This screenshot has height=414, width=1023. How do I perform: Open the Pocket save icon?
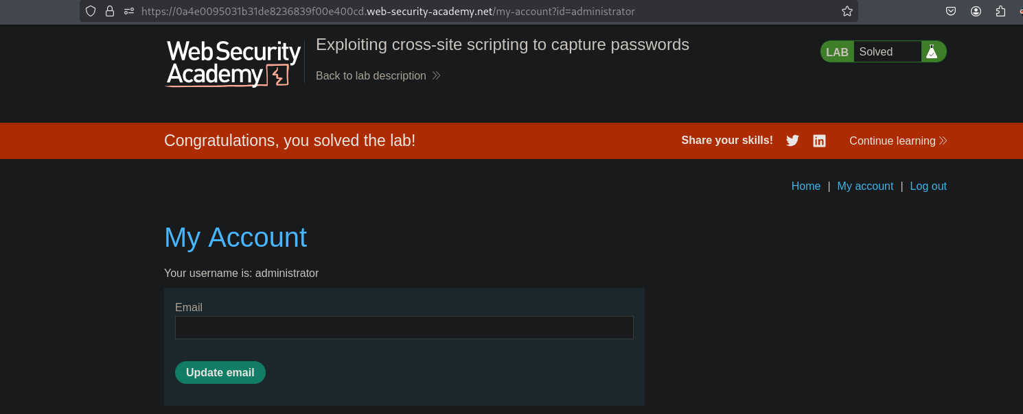click(951, 11)
